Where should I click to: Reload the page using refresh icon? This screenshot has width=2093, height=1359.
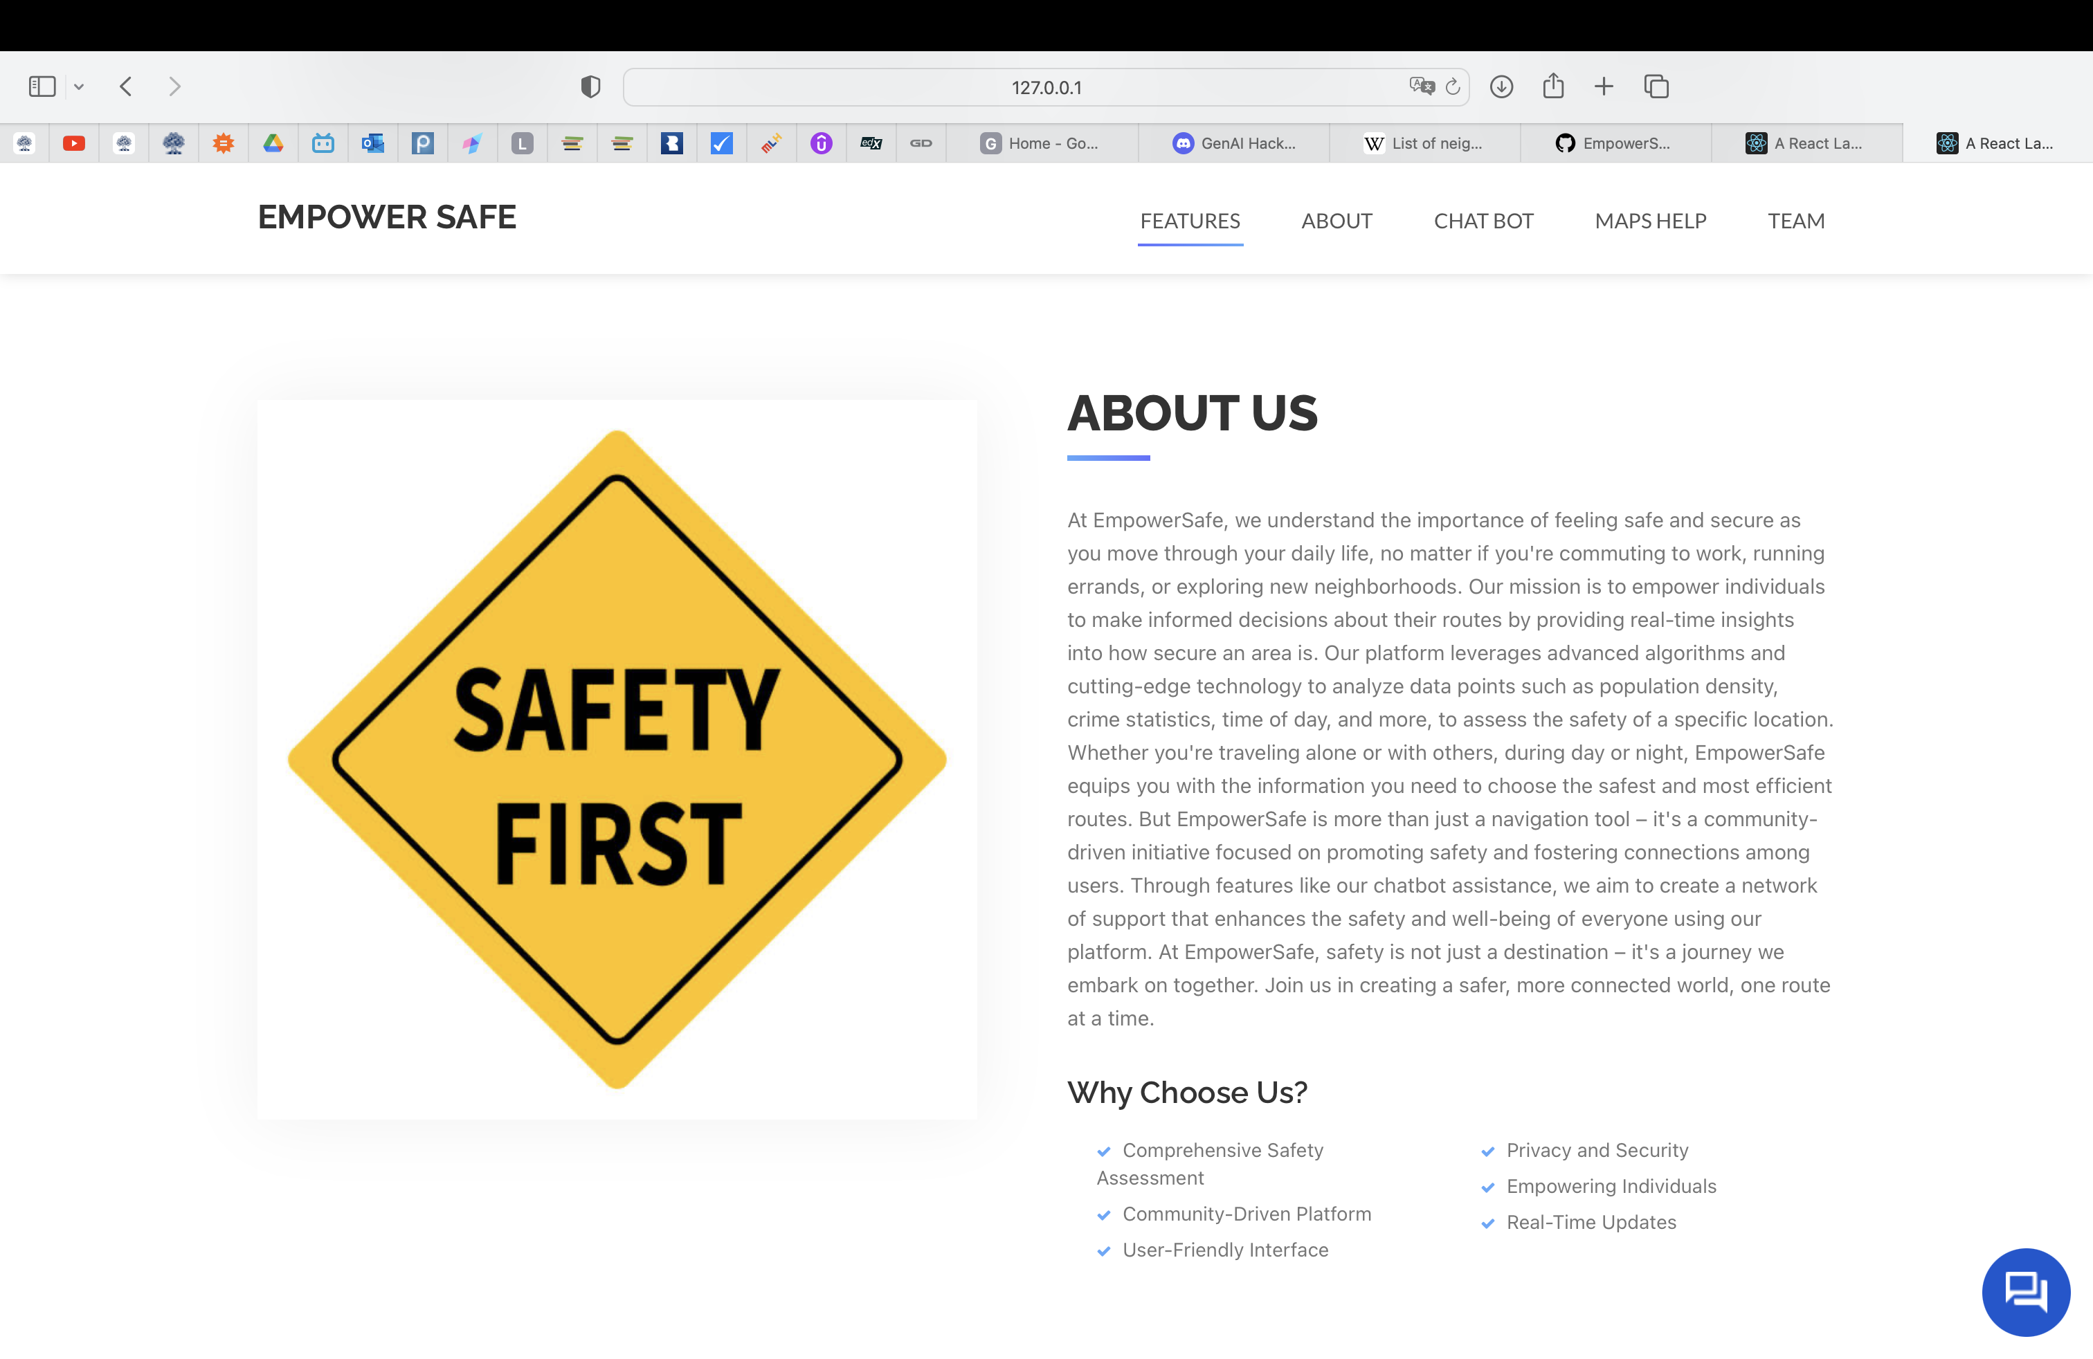pos(1453,86)
